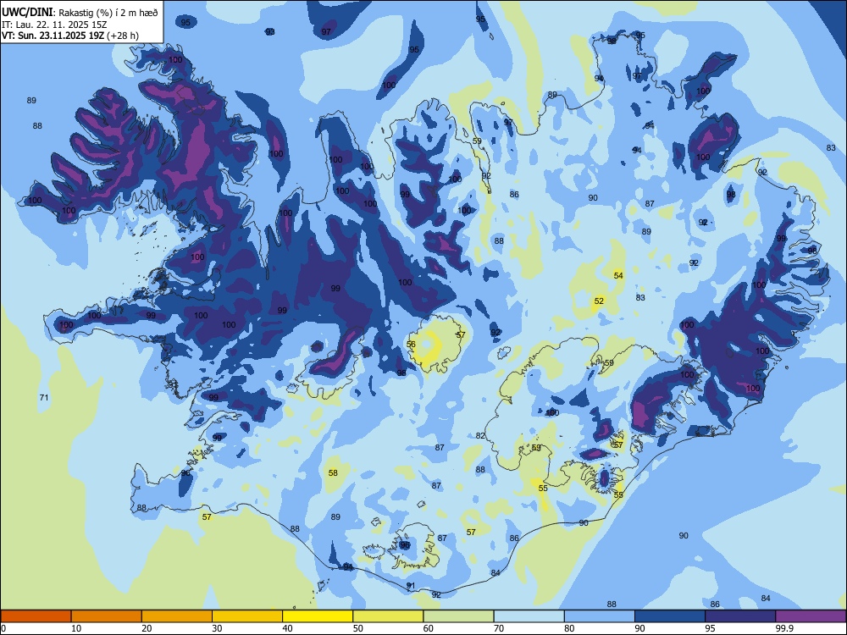
Task: Click the bright yellow 40–50 legend swatch
Action: coord(318,616)
